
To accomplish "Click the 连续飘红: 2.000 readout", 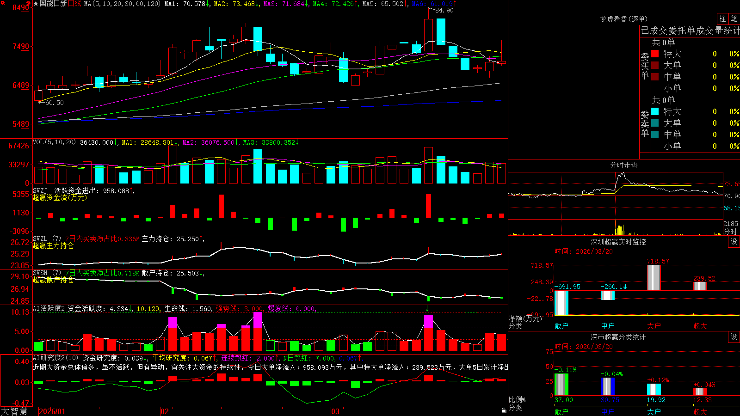I will pos(250,358).
